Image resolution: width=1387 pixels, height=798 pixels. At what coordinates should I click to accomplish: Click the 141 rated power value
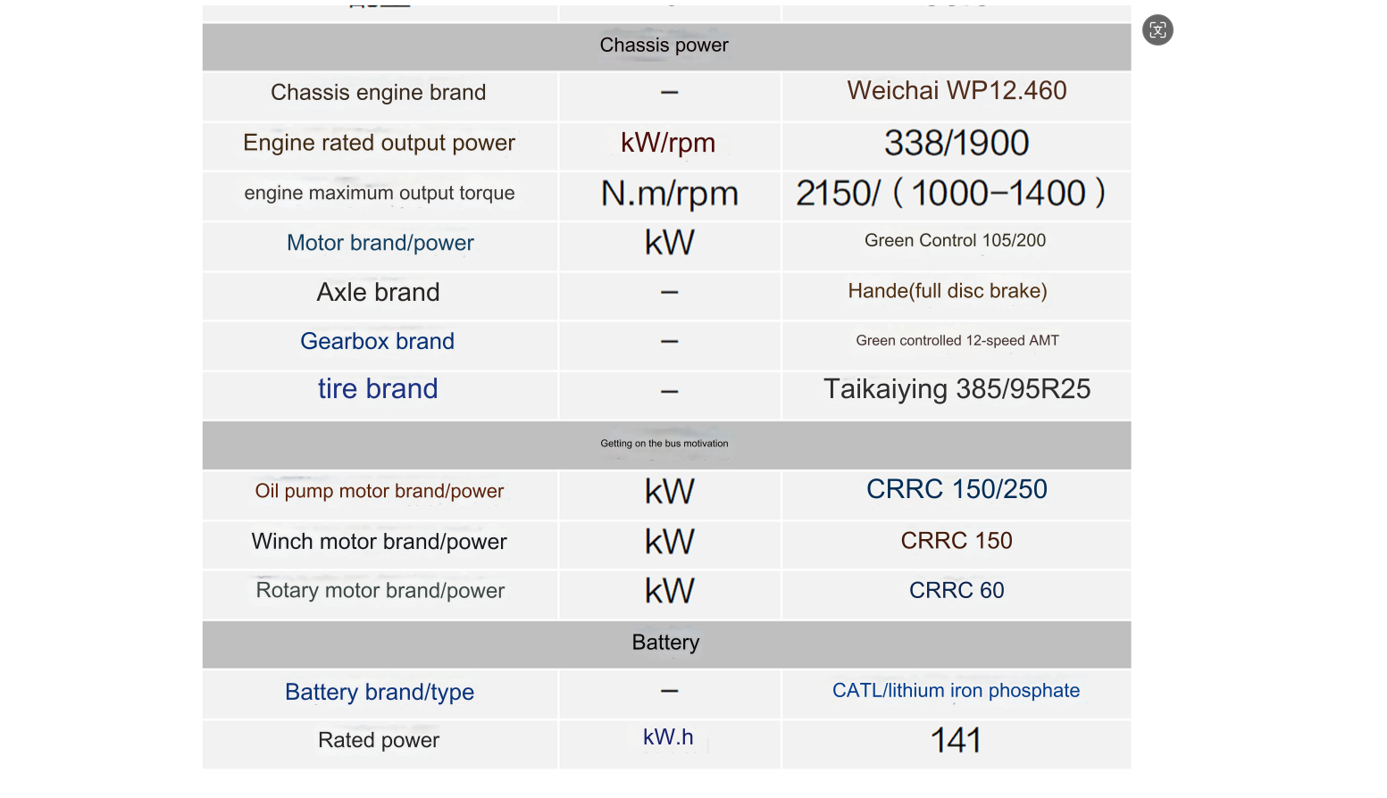(x=956, y=741)
